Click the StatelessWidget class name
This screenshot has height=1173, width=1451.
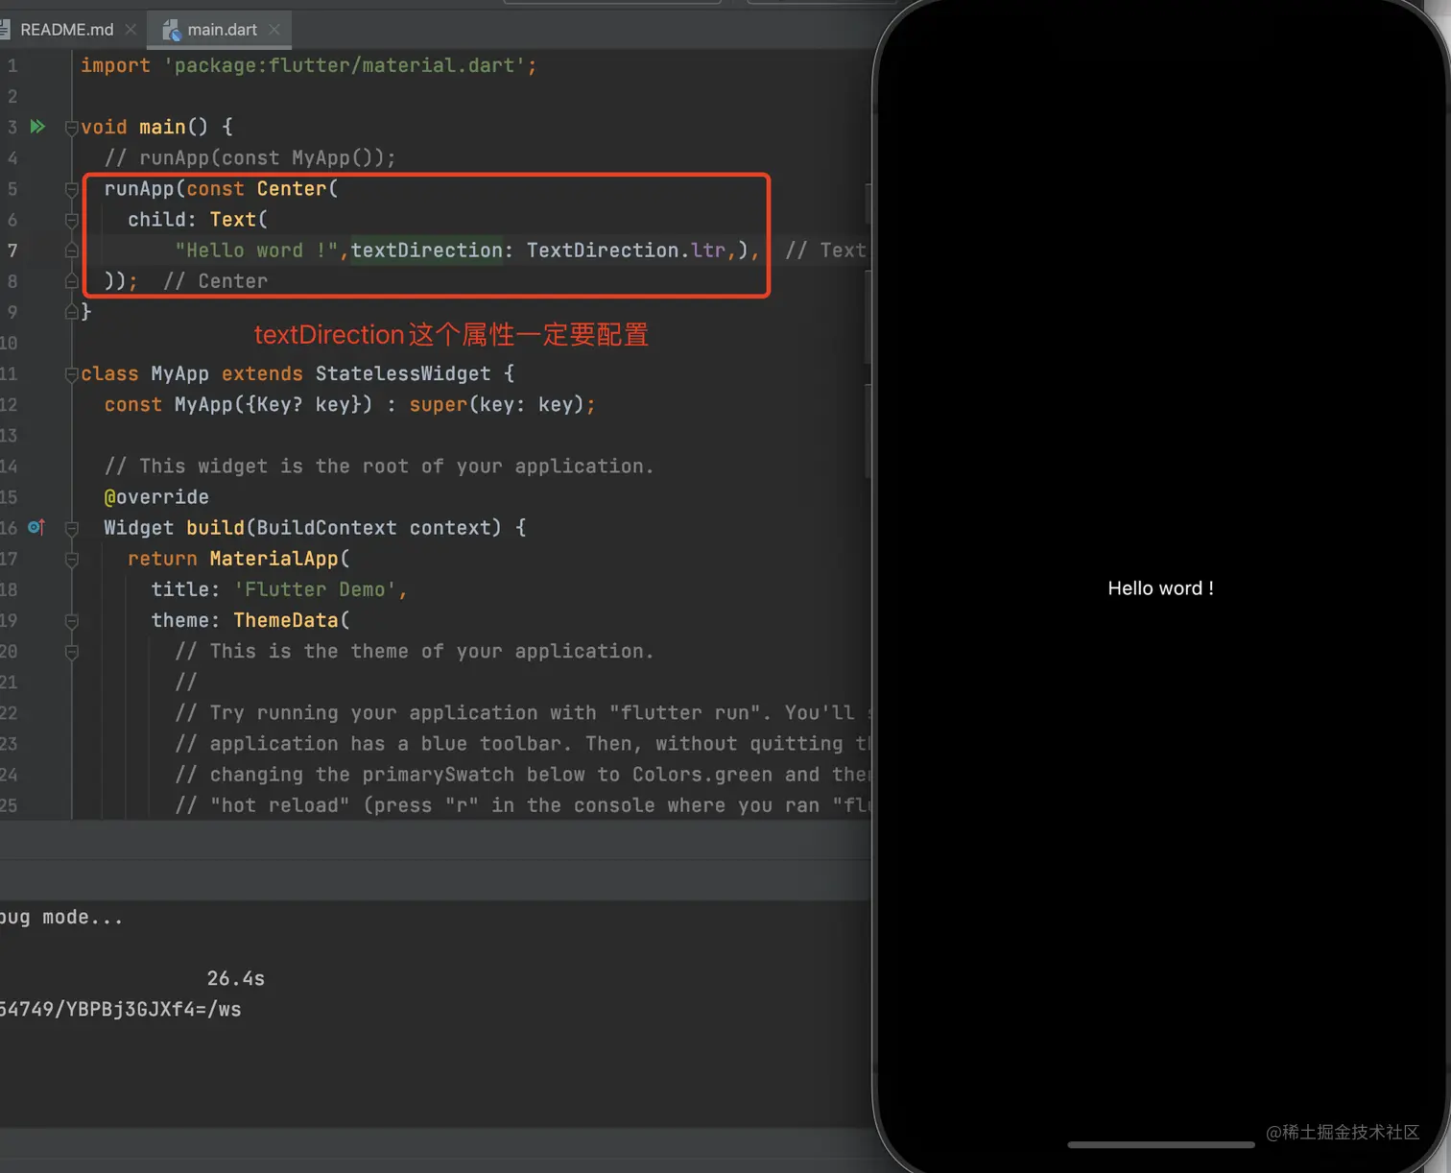[x=403, y=373]
